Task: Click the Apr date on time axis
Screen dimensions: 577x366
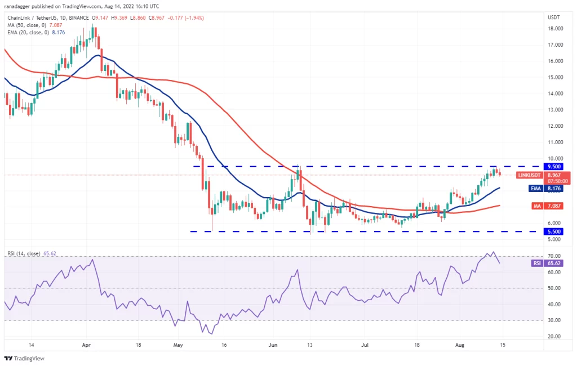Action: click(x=86, y=345)
